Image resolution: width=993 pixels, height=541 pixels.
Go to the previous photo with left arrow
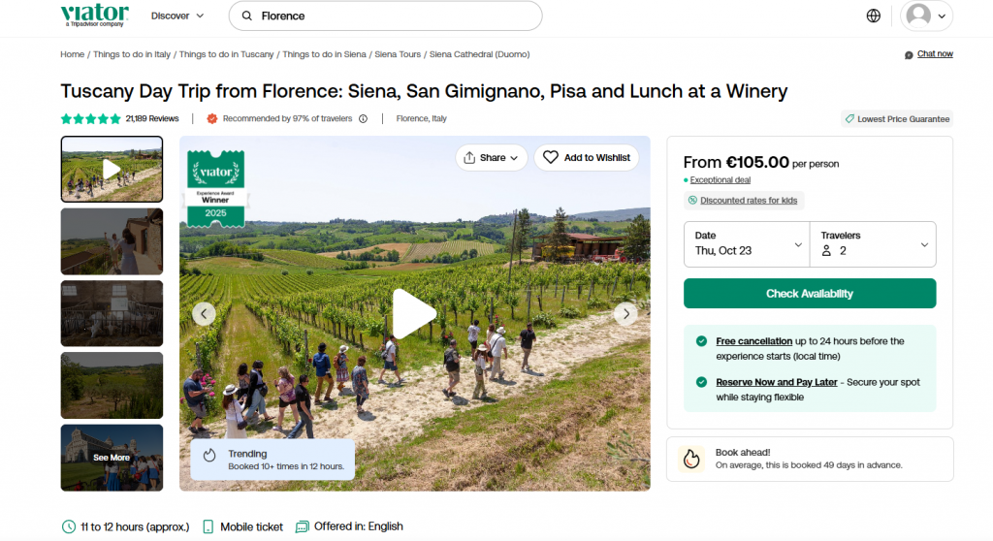click(204, 313)
